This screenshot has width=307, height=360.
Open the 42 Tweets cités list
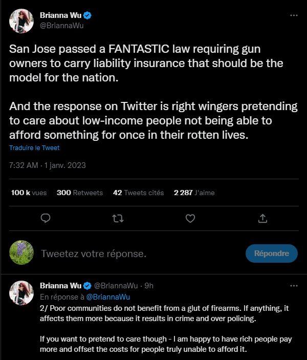click(x=138, y=193)
